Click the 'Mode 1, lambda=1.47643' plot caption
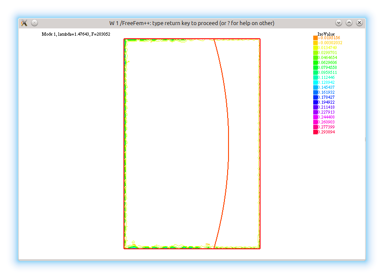Image resolution: width=384 pixels, height=279 pixels. coord(76,34)
